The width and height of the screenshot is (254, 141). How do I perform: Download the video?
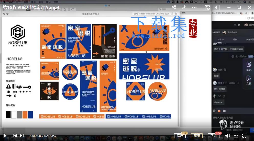pyautogui.click(x=184, y=7)
